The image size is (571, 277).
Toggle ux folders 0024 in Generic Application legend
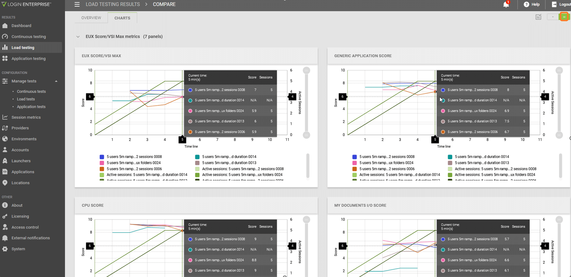[383, 163]
